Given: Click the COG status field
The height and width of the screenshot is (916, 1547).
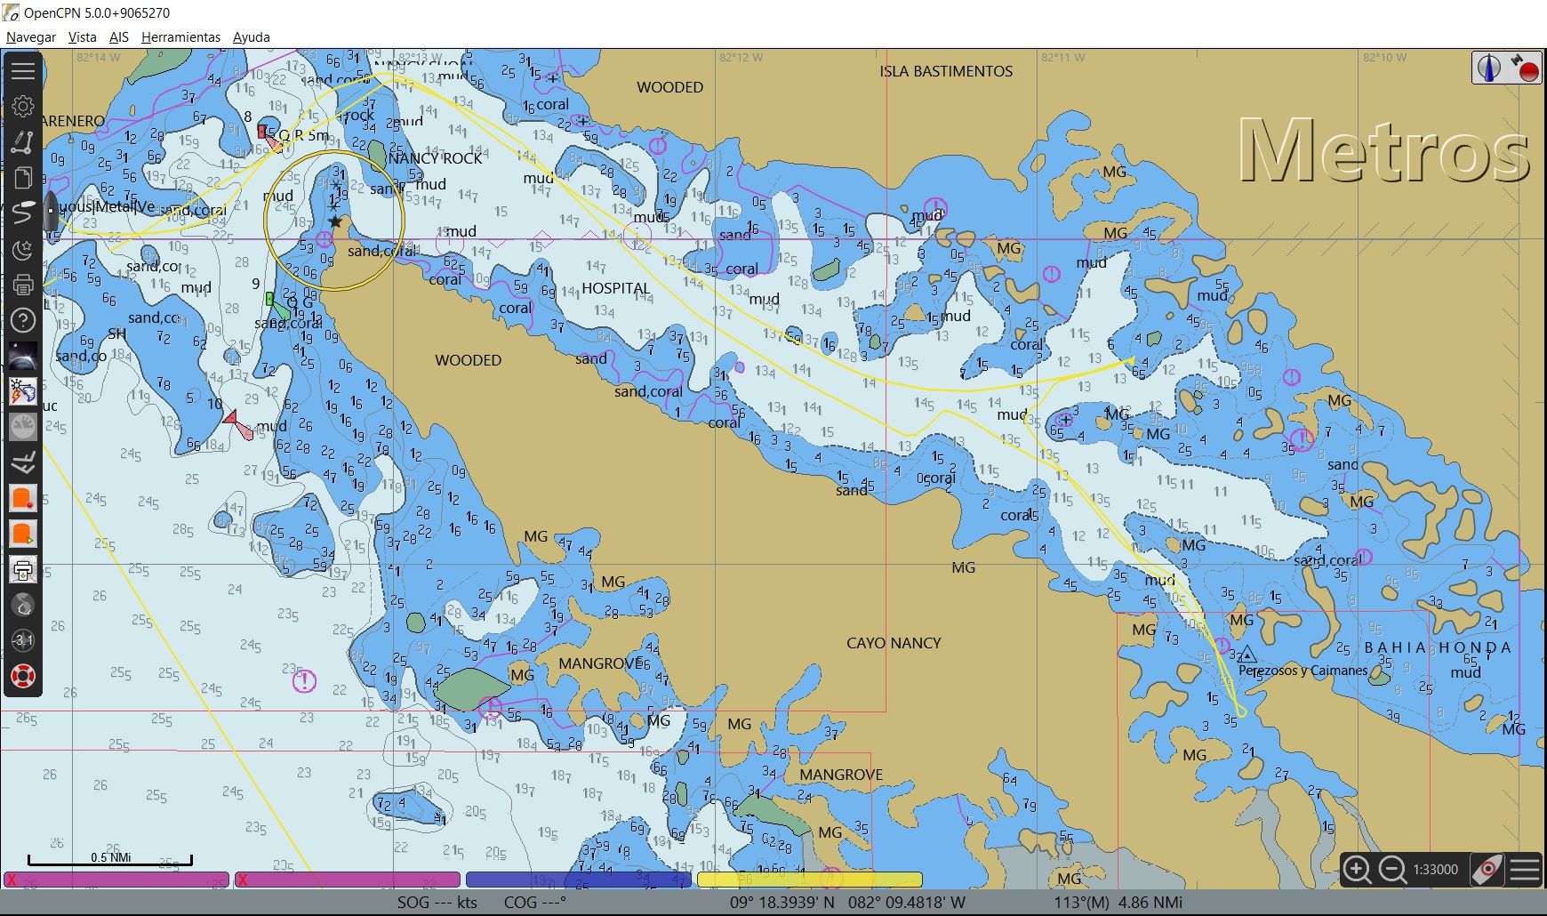Looking at the screenshot, I should [x=534, y=902].
